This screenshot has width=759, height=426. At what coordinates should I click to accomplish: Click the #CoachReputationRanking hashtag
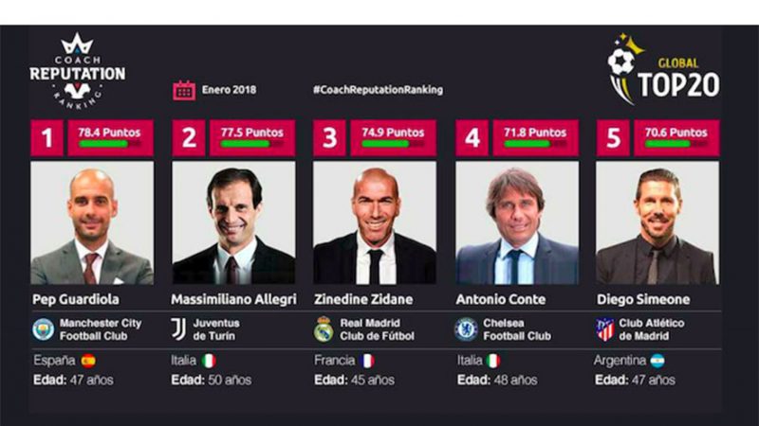click(x=378, y=90)
